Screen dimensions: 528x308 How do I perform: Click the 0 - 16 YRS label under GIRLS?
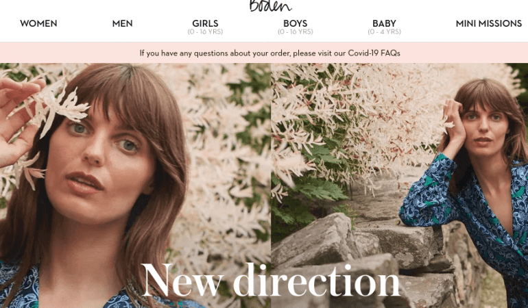(205, 32)
